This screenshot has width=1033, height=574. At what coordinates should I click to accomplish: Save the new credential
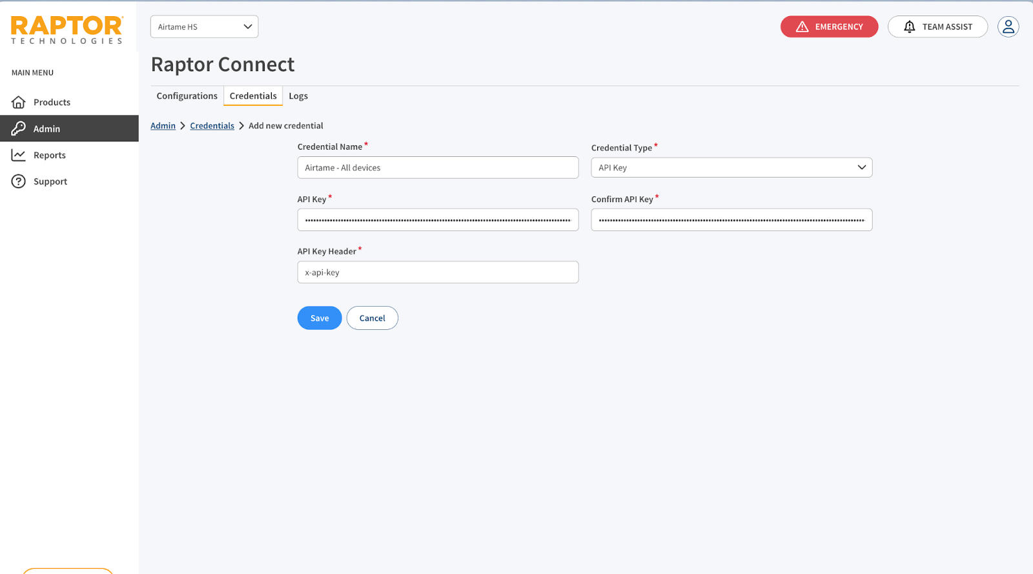320,318
